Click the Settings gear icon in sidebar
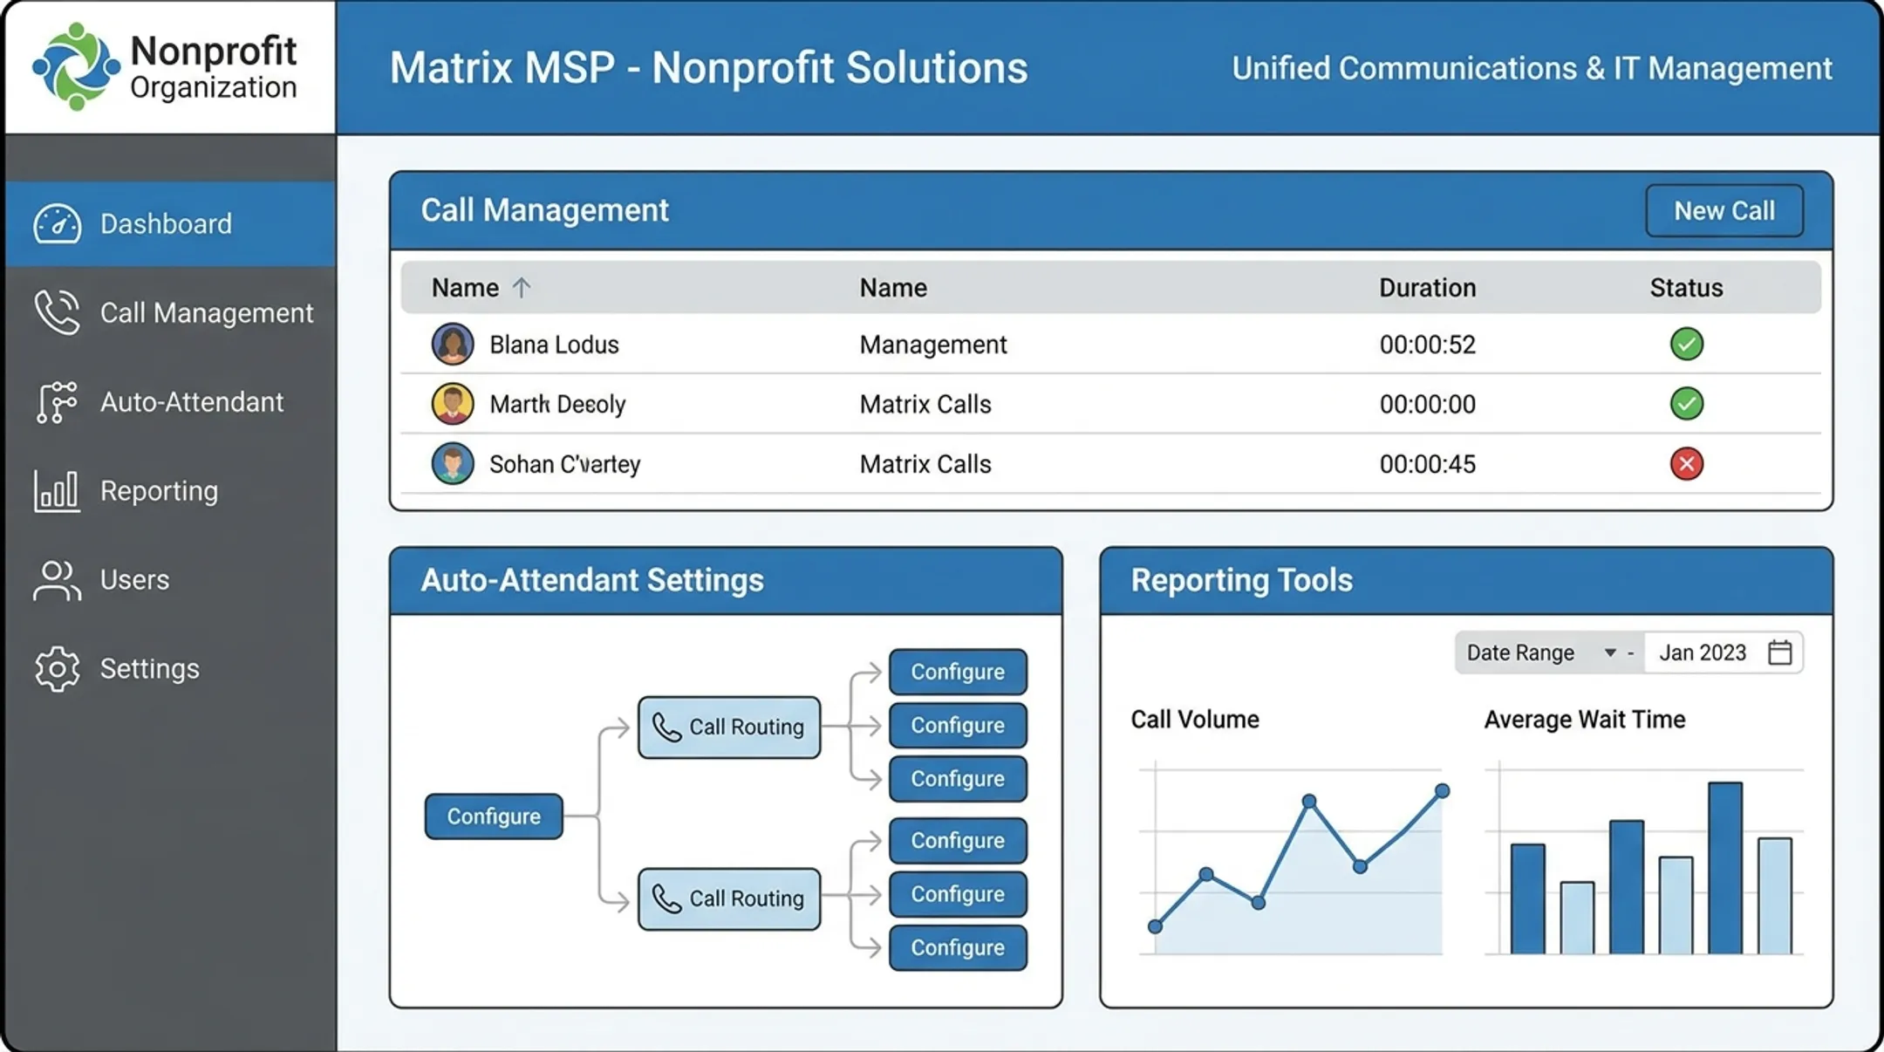The height and width of the screenshot is (1052, 1884). (57, 669)
